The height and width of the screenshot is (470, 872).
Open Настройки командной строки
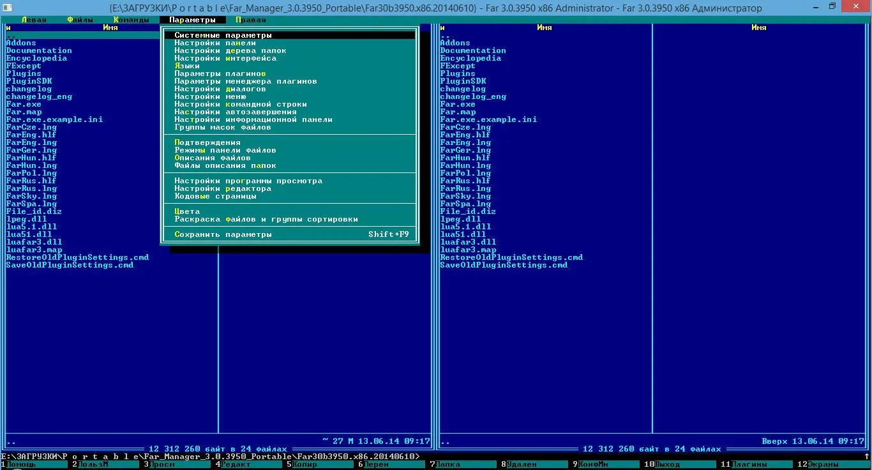click(289, 104)
